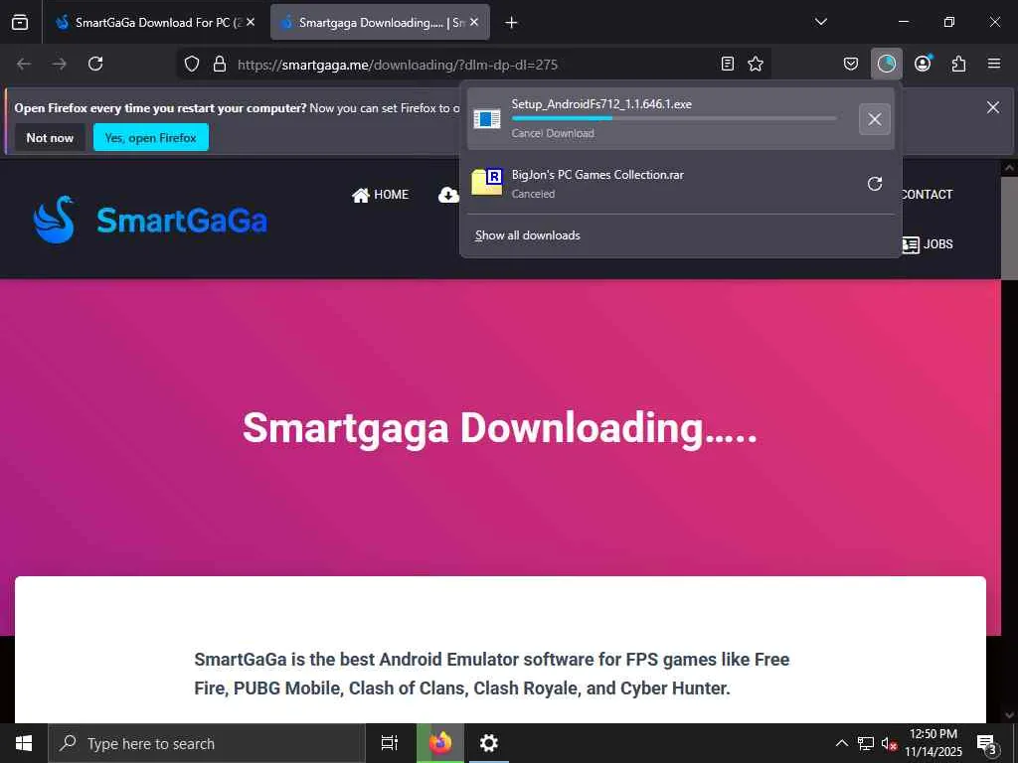1018x763 pixels.
Task: Click the SmartGaGa brand name text
Action: pyautogui.click(x=182, y=221)
